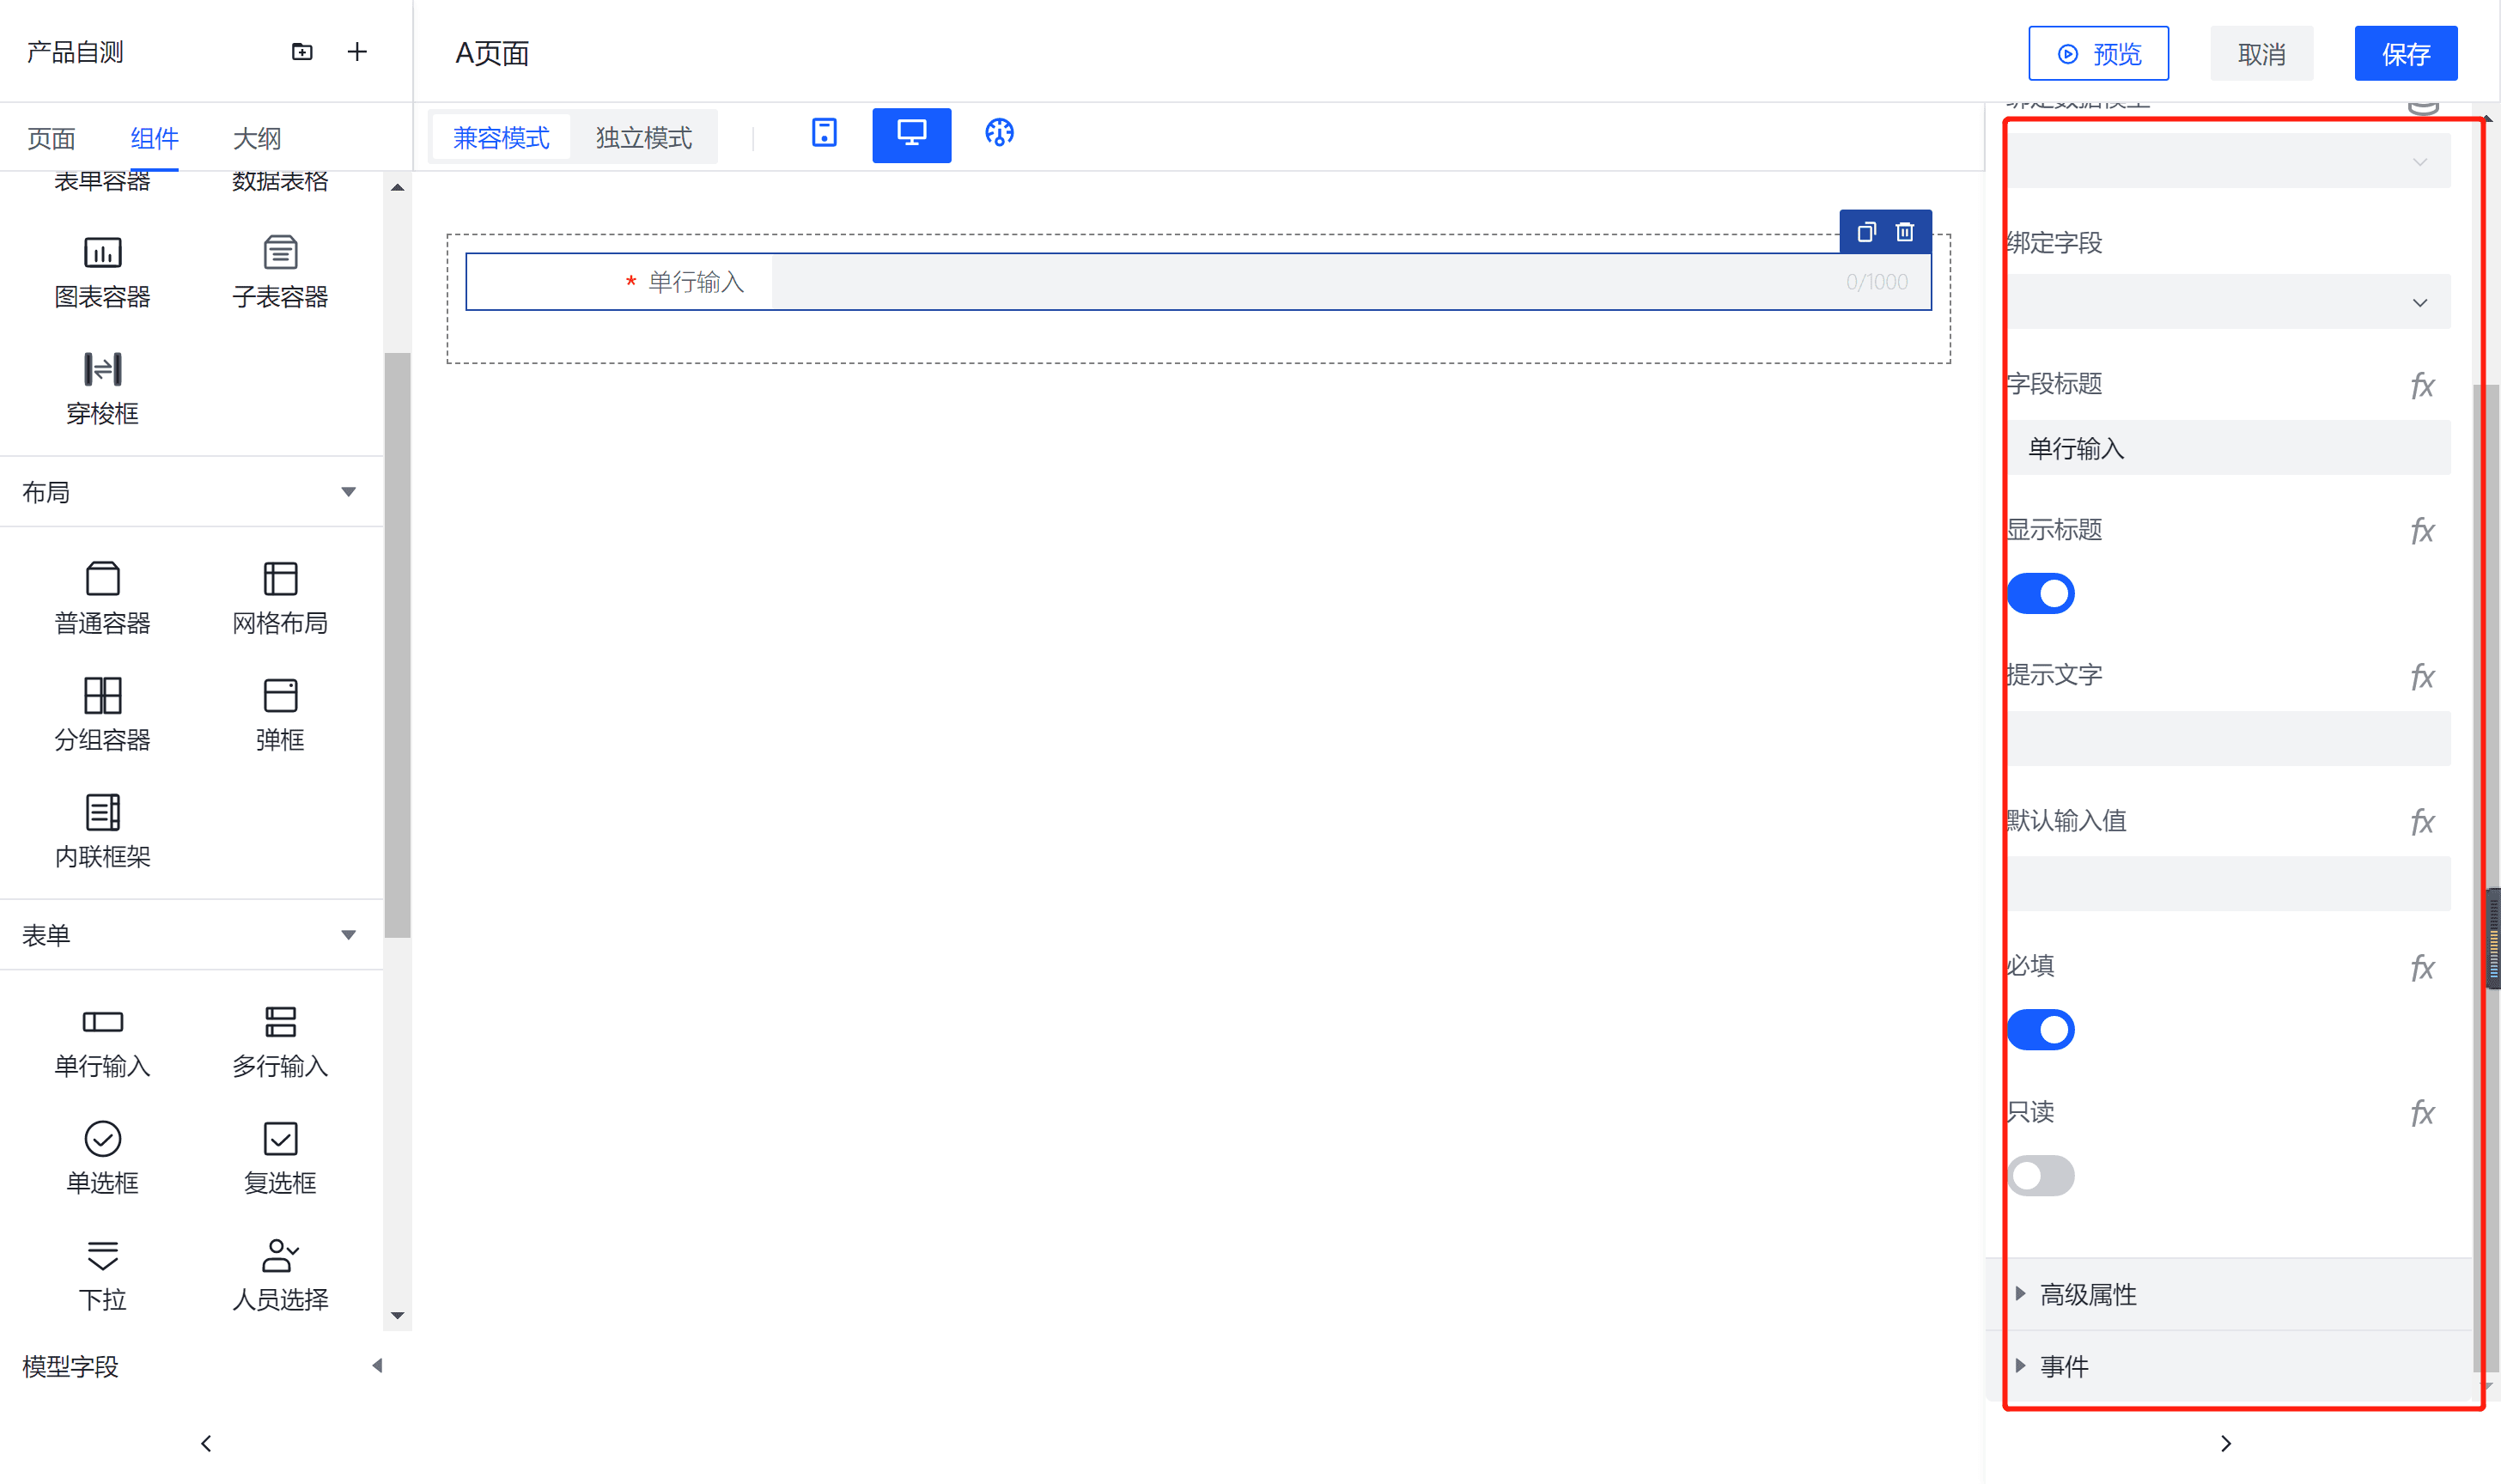Click the 人员选择 component icon

tap(280, 1255)
